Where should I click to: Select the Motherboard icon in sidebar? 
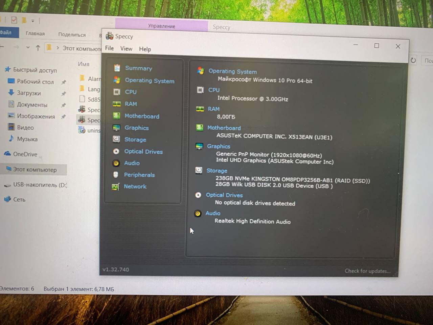pyautogui.click(x=117, y=116)
